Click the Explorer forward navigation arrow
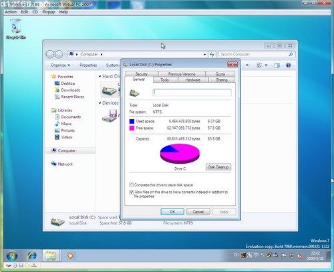Image resolution: width=334 pixels, height=272 pixels. (59, 54)
